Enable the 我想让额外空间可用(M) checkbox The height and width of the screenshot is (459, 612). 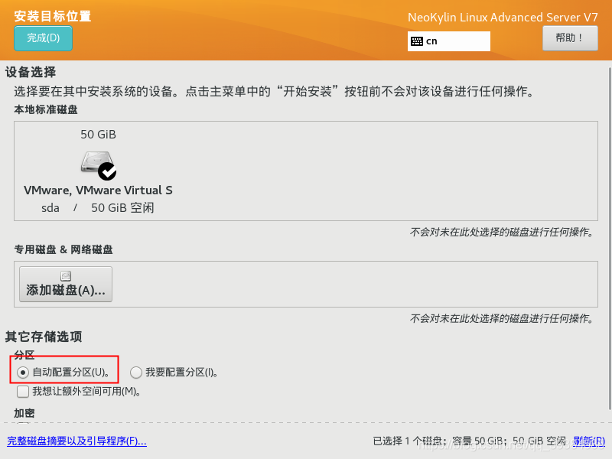coord(23,392)
